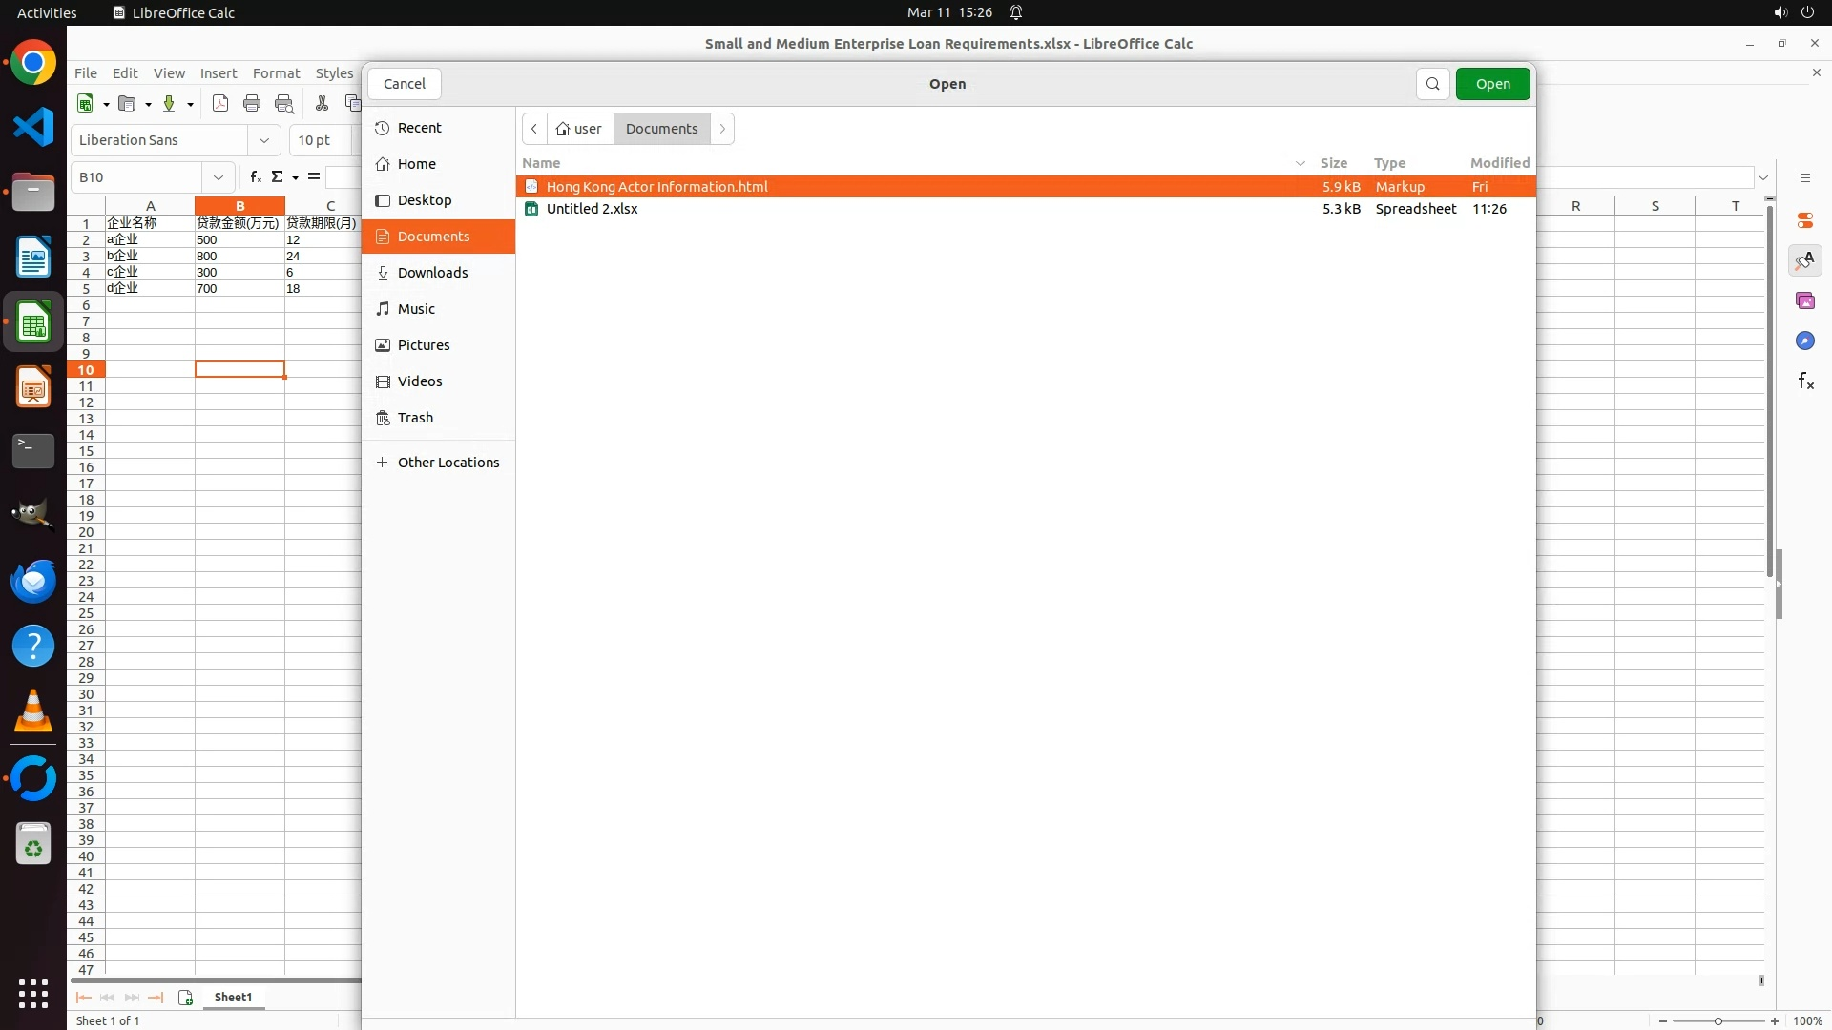Screen dimensions: 1832x1030
Task: Open the Sum function dropdown arrow
Action: 295,177
